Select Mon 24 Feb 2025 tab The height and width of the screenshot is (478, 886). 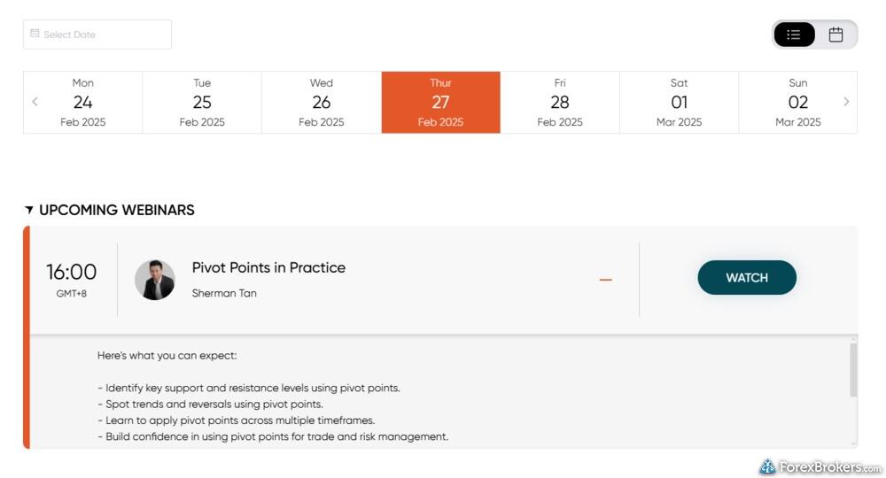(x=83, y=102)
